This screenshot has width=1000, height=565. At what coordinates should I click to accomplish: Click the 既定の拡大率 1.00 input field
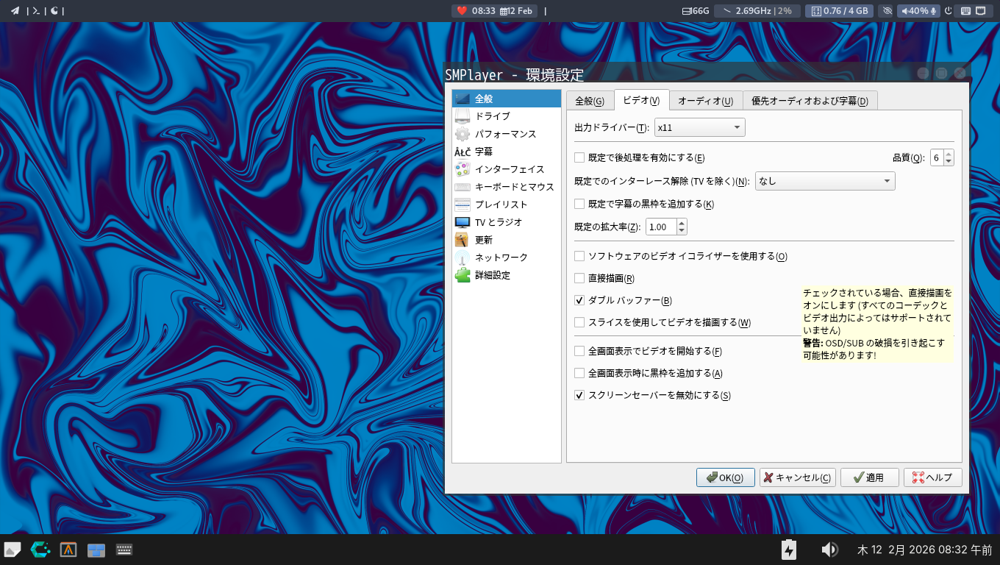(662, 227)
